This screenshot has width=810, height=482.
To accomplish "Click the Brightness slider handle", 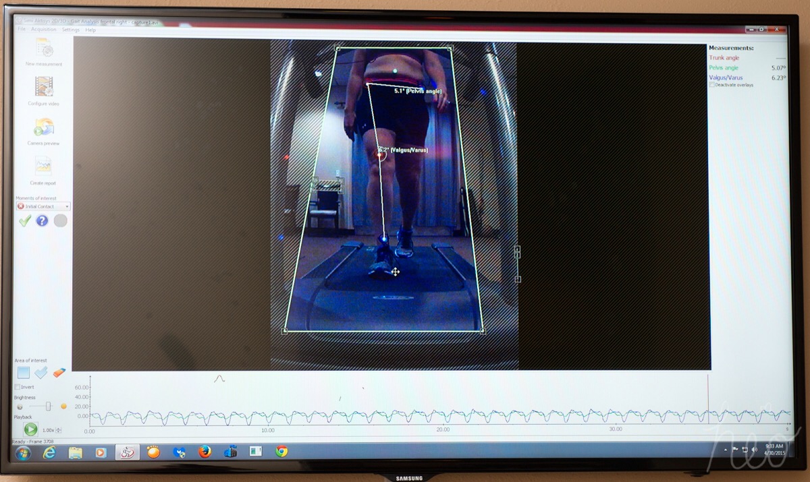I will coord(48,406).
